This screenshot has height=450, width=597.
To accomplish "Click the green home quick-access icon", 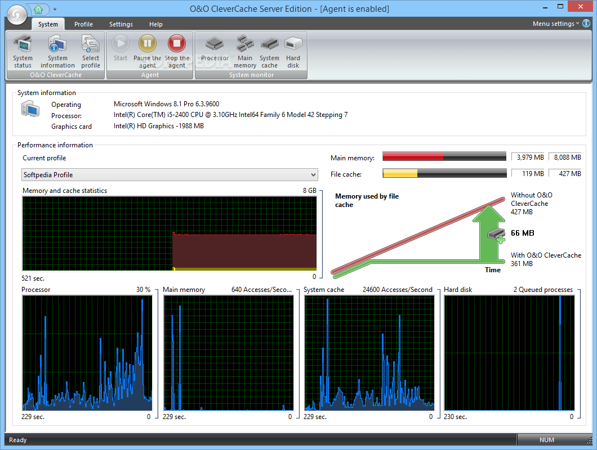I will (x=38, y=9).
